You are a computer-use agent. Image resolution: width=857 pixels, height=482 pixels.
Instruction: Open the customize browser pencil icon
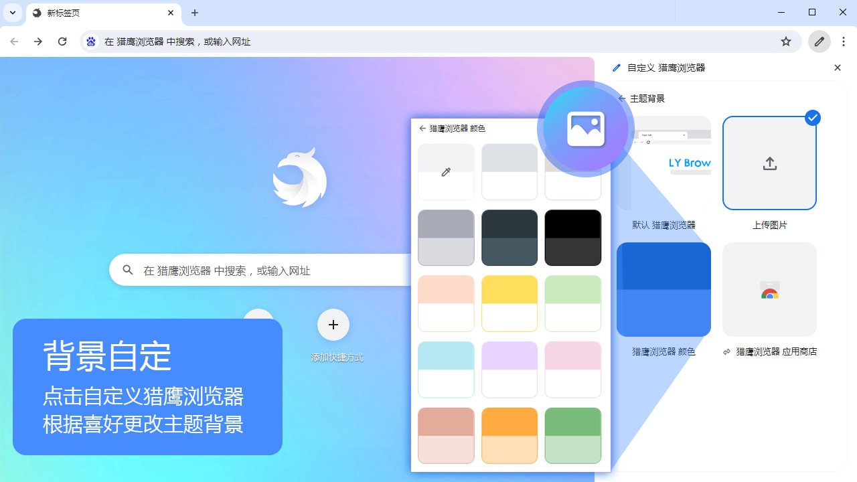[819, 42]
